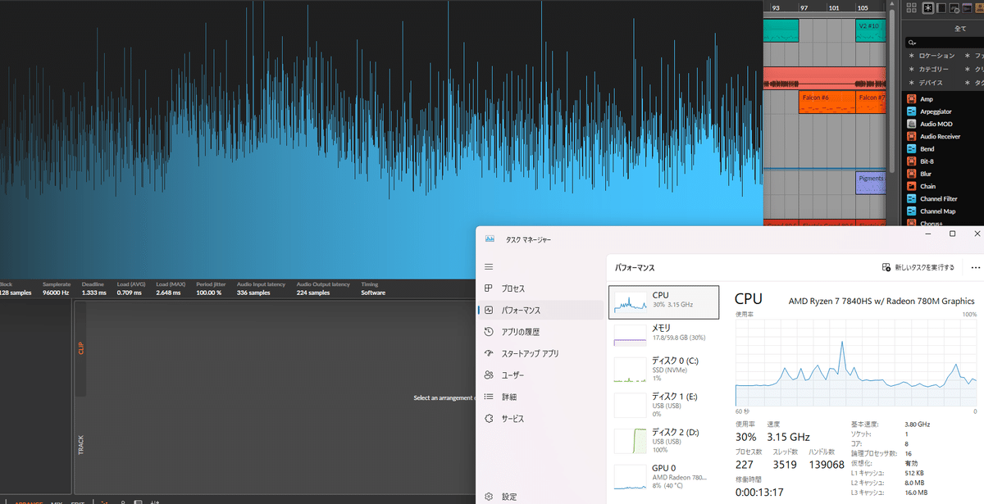984x504 pixels.
Task: Select GPU 0 performance entry
Action: pos(663,476)
